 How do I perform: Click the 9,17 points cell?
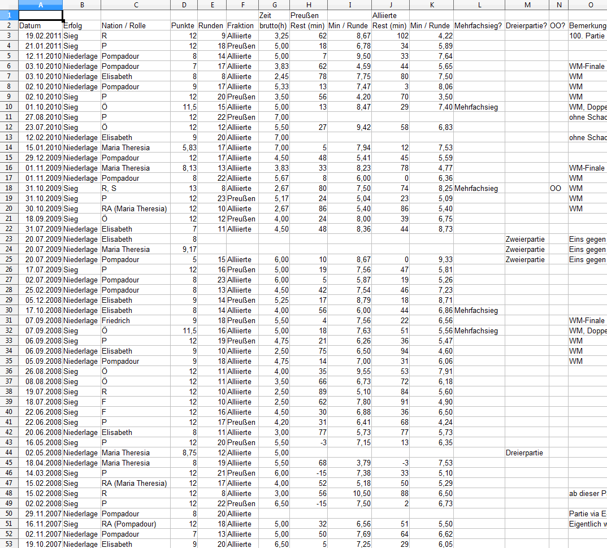[x=184, y=249]
